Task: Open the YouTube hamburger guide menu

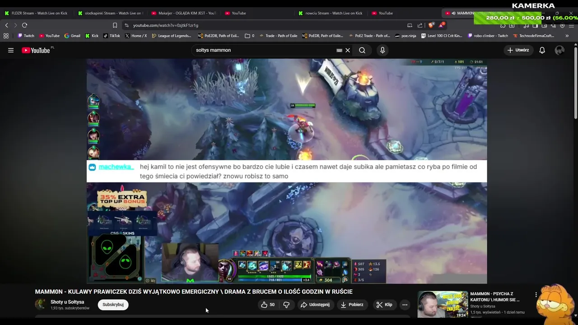Action: [11, 50]
